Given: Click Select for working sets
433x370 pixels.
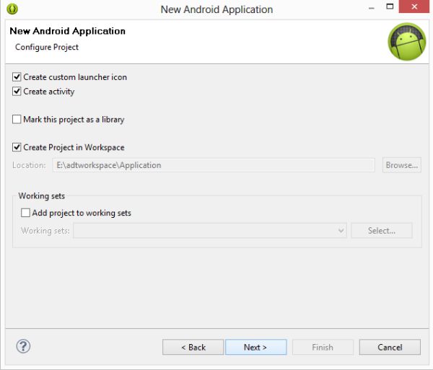Looking at the screenshot, I should tap(381, 231).
